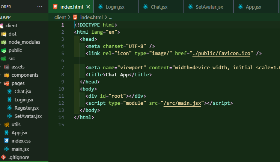This screenshot has height=162, width=280.
Task: Open Explorer more actions ellipsis
Action: 40,7
